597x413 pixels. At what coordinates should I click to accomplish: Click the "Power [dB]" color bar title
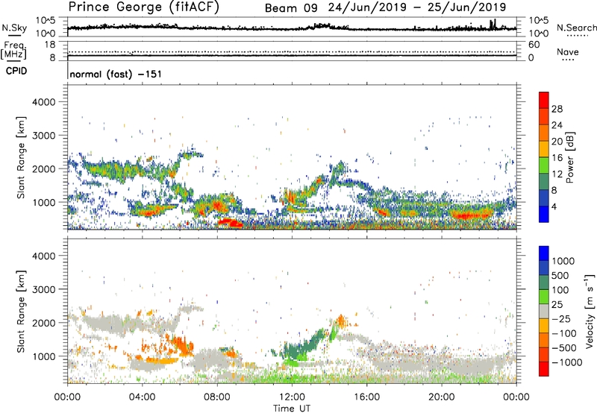coord(569,157)
